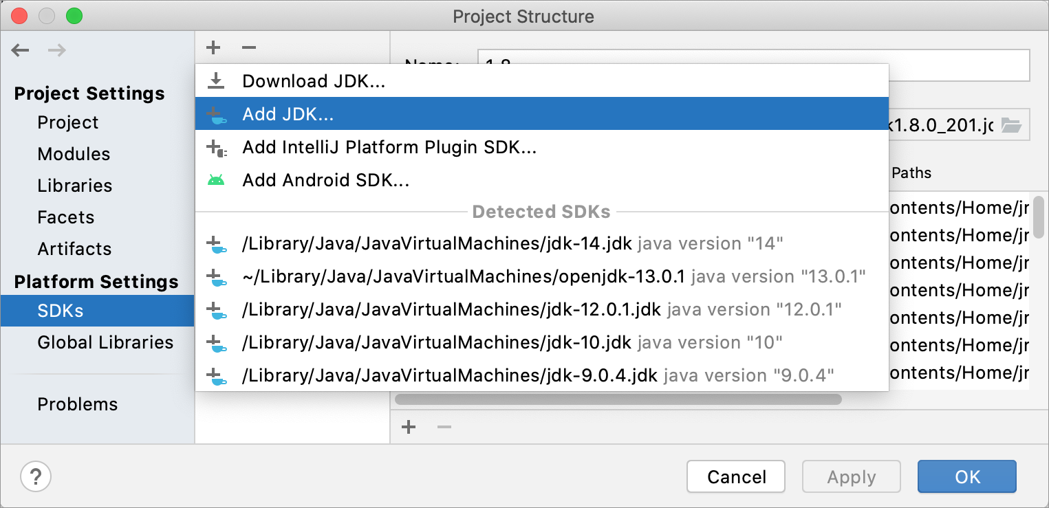
Task: Click the plus icon below the classpath list
Action: tap(408, 426)
